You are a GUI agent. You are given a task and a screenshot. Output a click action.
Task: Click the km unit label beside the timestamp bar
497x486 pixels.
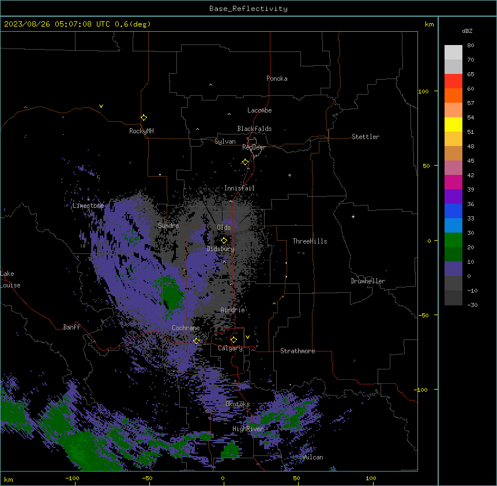point(430,24)
